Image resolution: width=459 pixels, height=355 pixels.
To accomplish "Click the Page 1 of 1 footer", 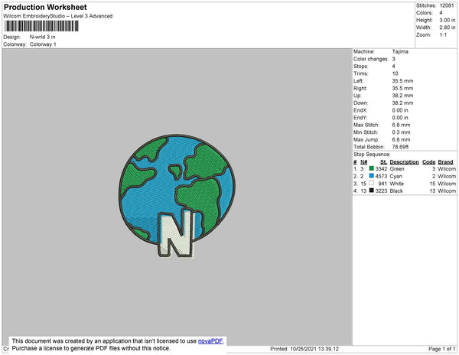I will 442,349.
